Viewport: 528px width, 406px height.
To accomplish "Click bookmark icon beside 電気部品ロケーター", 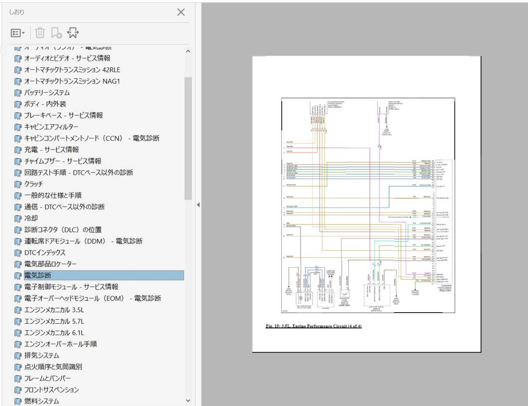I will 18,265.
